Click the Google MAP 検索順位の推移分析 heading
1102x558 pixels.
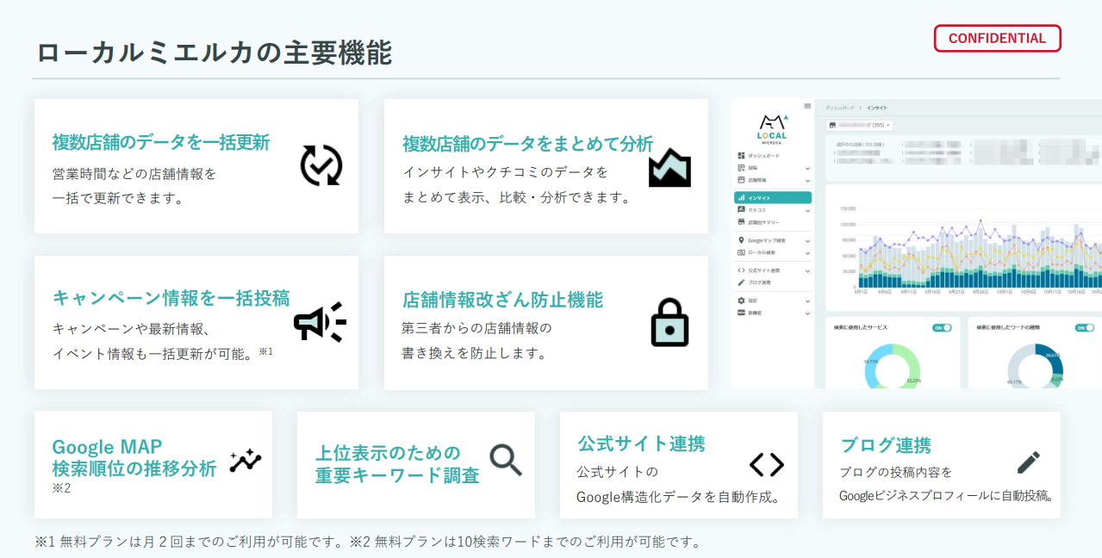(134, 458)
